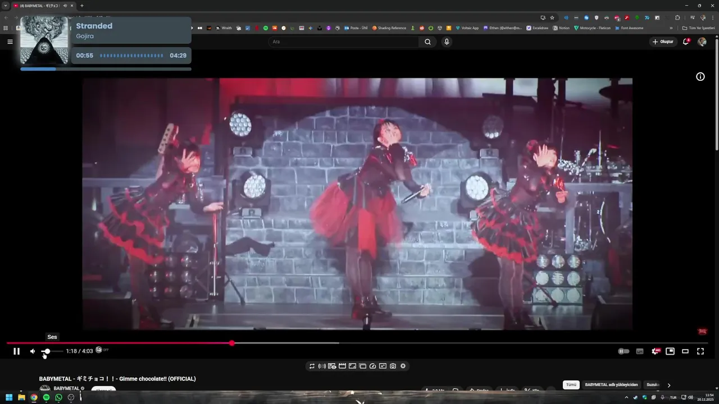Open the BABYMETAL channel name
This screenshot has height=404, width=719.
pyautogui.click(x=66, y=388)
